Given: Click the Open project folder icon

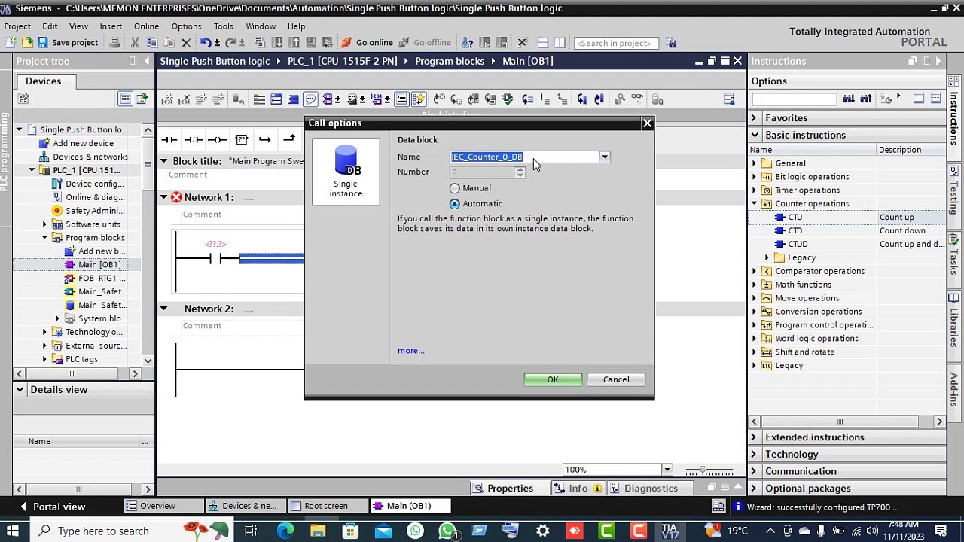Looking at the screenshot, I should coord(27,43).
